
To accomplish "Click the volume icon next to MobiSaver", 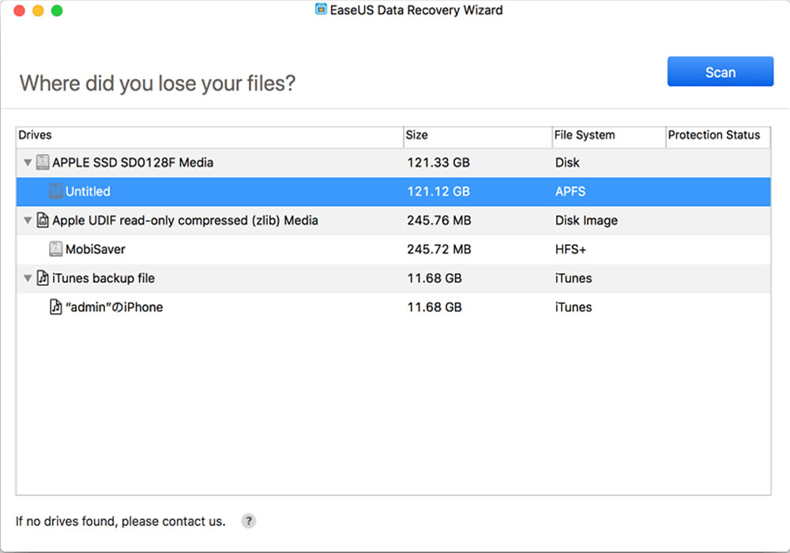I will pos(55,249).
